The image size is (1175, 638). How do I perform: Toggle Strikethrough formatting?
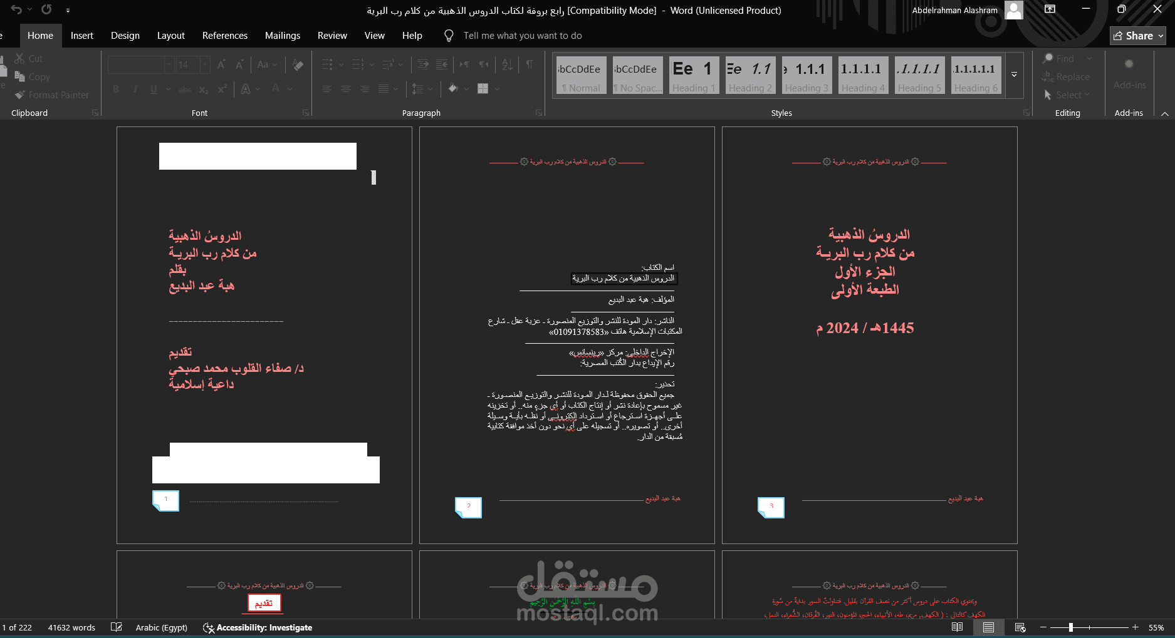pos(184,90)
